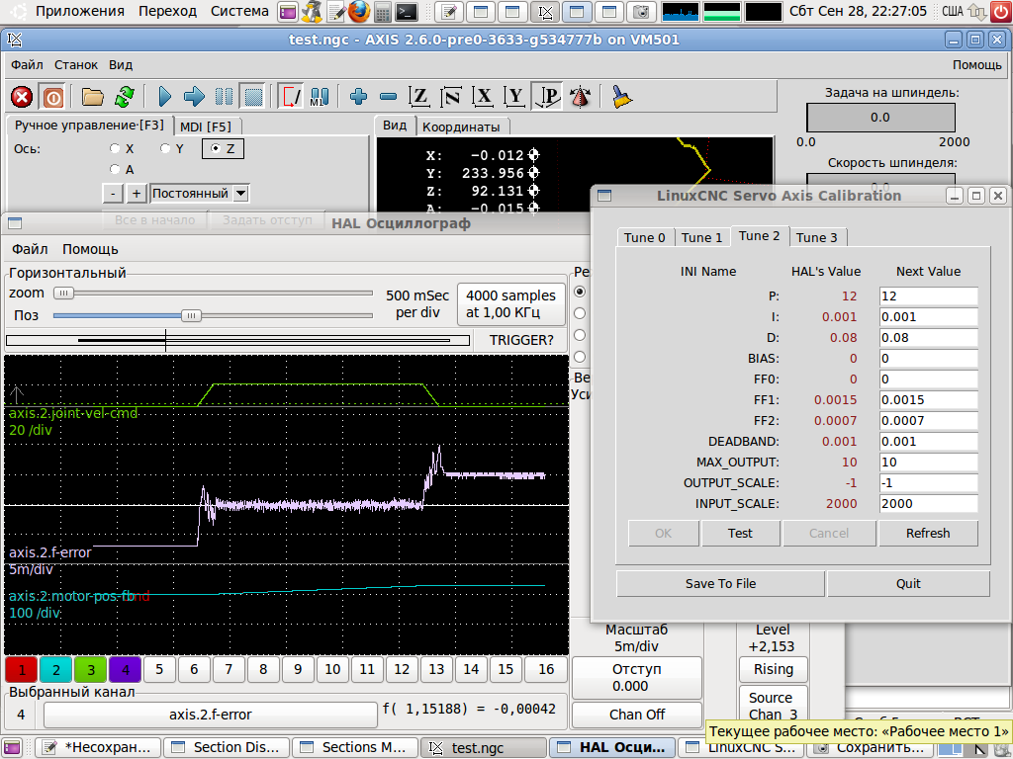Screen dimensions: 1013x759
Task: Toggle rotate mode cone icon
Action: click(x=581, y=97)
